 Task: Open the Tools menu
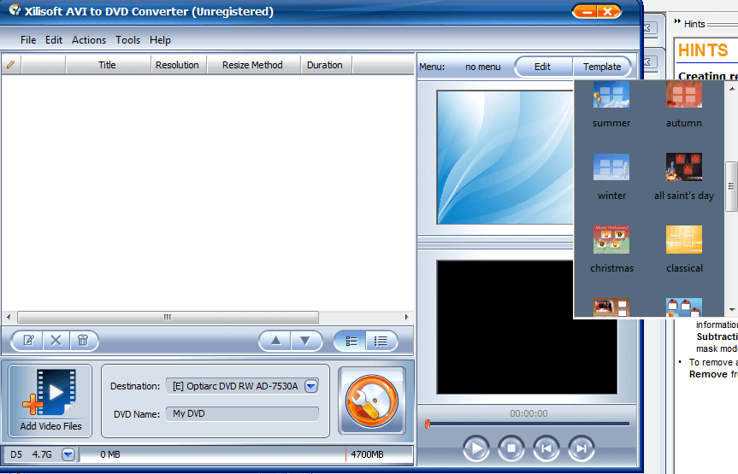click(128, 40)
